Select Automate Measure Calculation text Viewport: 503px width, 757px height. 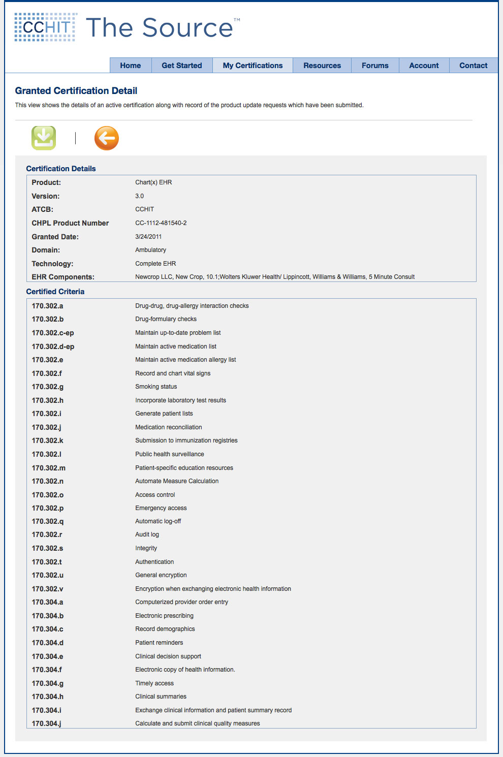(x=177, y=481)
